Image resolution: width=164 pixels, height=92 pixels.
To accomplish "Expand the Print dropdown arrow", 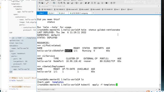I will [70, 3].
